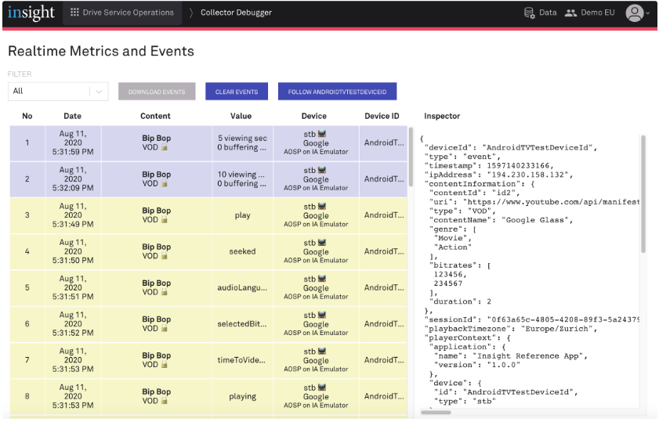Open the account menu chevron

point(648,13)
